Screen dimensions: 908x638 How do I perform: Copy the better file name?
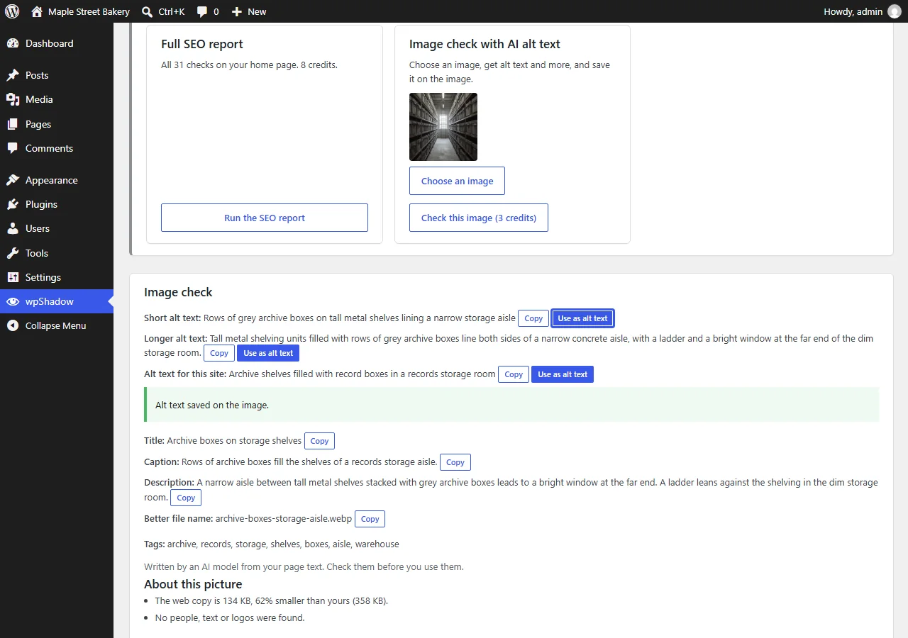coord(370,519)
